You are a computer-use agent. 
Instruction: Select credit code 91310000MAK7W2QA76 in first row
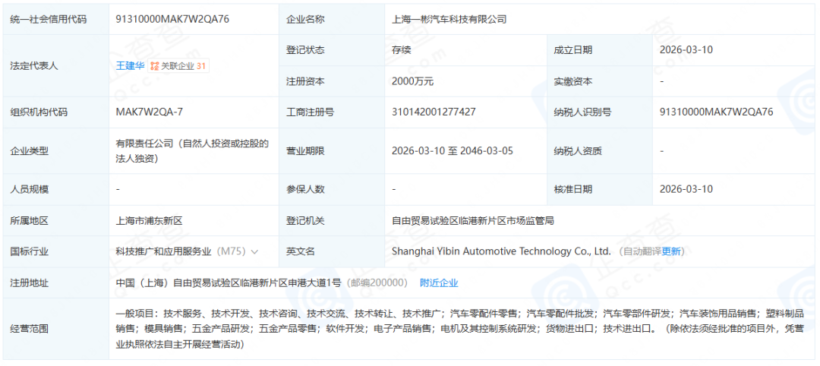(x=172, y=19)
